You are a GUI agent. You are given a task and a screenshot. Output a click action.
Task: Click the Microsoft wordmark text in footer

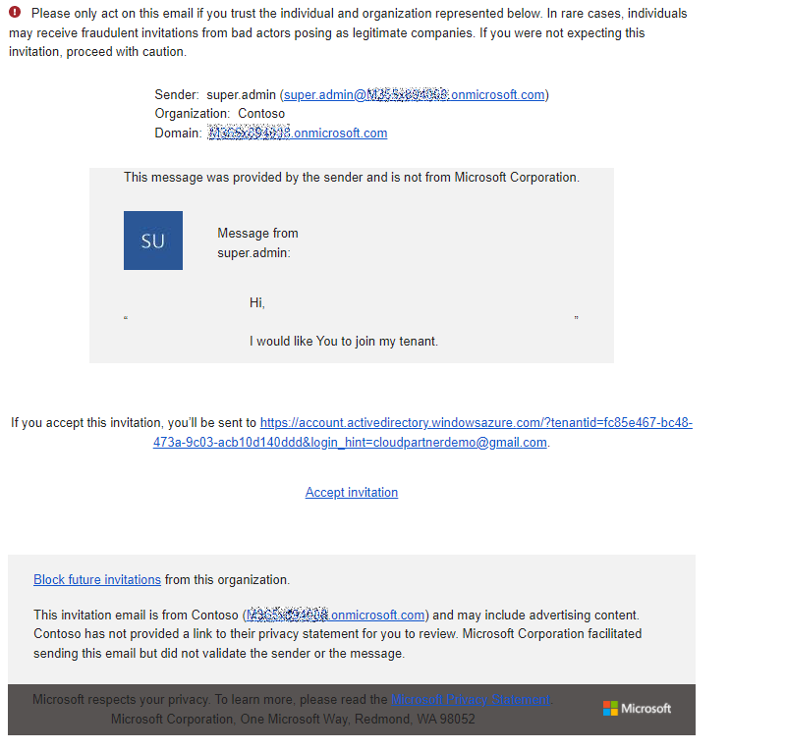(x=646, y=708)
